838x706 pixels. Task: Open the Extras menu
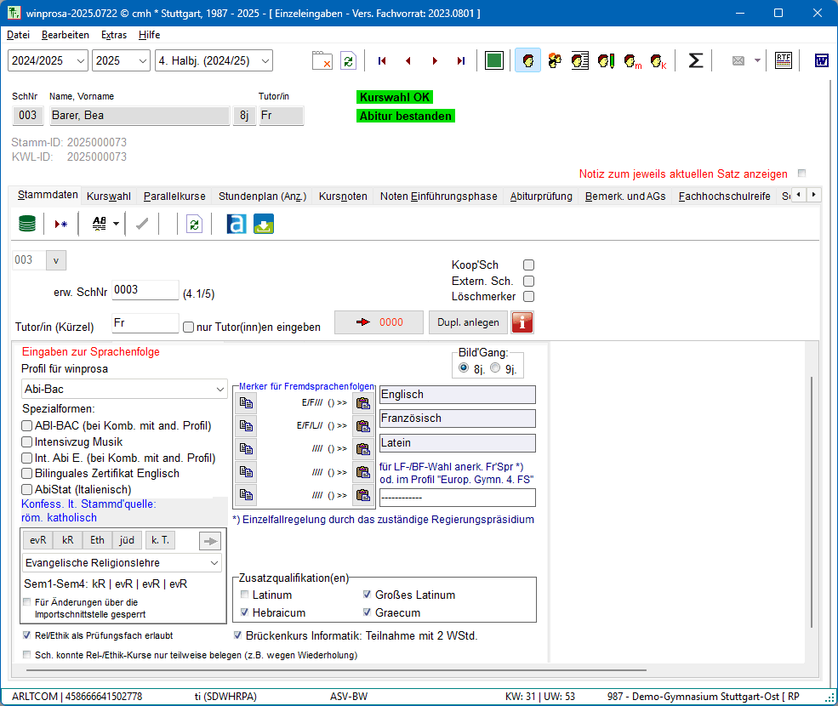point(114,35)
